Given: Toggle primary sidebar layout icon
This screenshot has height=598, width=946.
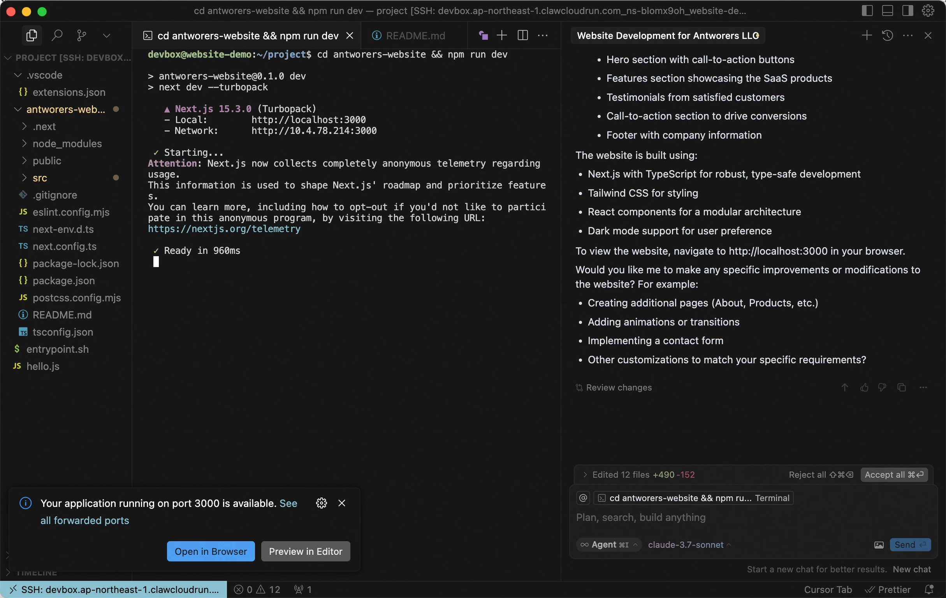Looking at the screenshot, I should [x=867, y=11].
